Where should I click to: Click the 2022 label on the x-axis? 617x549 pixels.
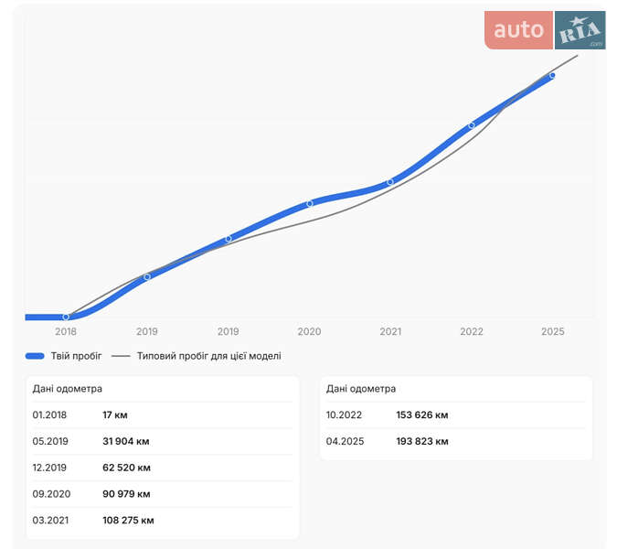tap(472, 332)
